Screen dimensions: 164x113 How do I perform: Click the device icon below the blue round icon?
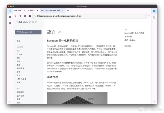pyautogui.click(x=154, y=17)
